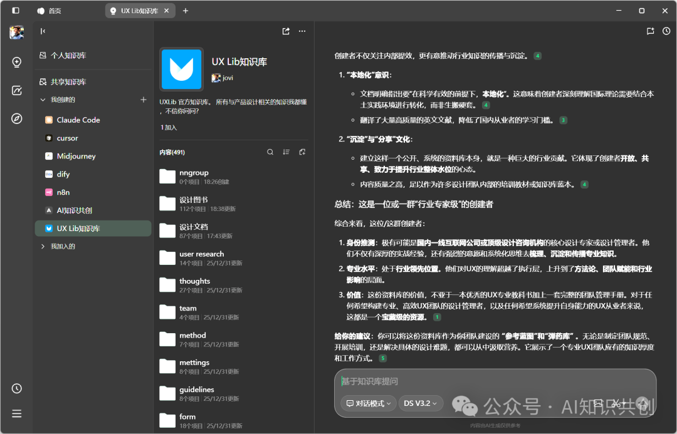The height and width of the screenshot is (434, 677).
Task: Open the 对话模式 mode dropdown
Action: click(x=369, y=403)
